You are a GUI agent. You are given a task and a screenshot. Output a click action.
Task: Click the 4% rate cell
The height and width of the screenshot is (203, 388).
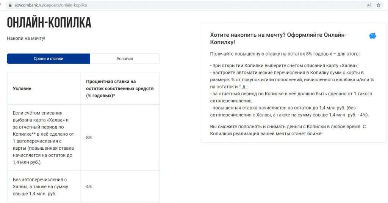tap(89, 186)
